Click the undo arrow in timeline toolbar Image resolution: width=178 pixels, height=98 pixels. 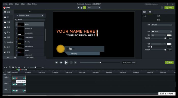coord(4,68)
